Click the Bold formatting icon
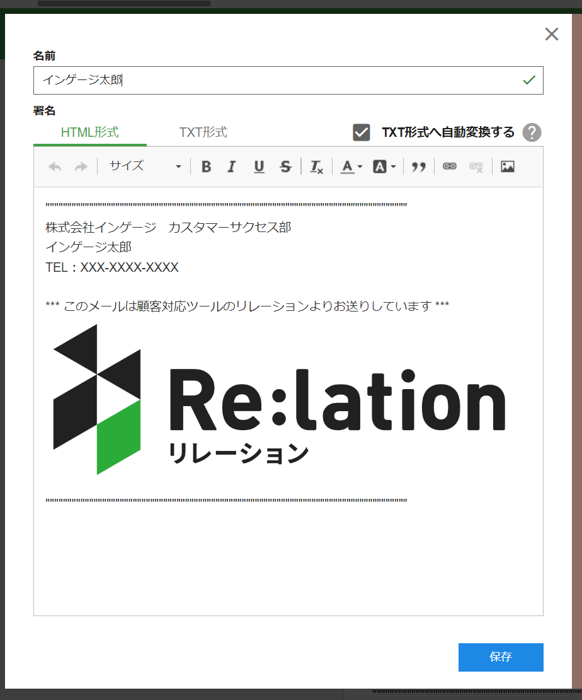This screenshot has height=700, width=582. coord(206,166)
